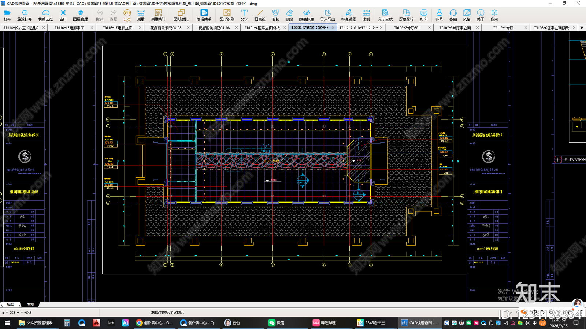586x329 pixels.
Task: Close the ID112-1号厅 tab
Action: click(526, 27)
